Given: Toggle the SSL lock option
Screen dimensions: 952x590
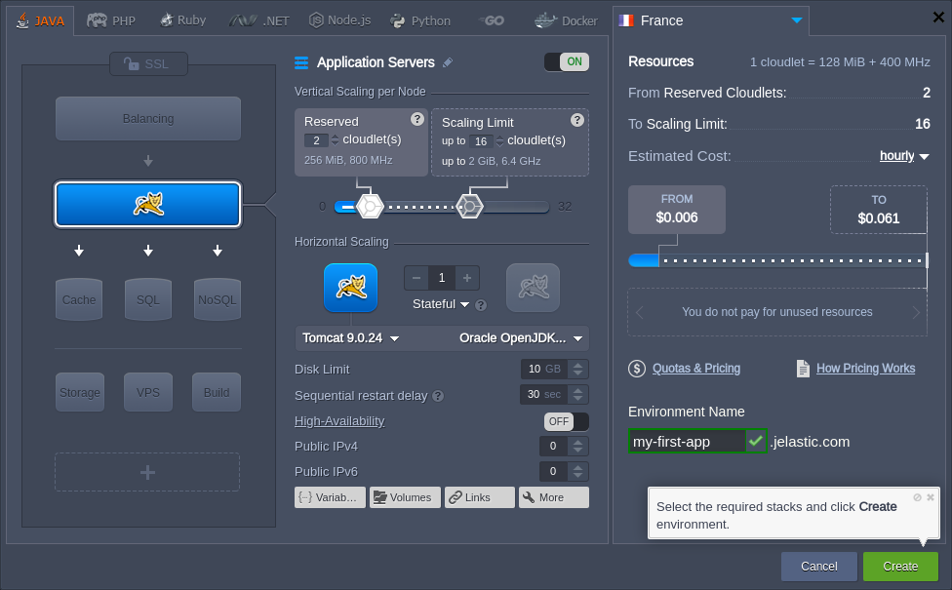Looking at the screenshot, I should [x=148, y=63].
